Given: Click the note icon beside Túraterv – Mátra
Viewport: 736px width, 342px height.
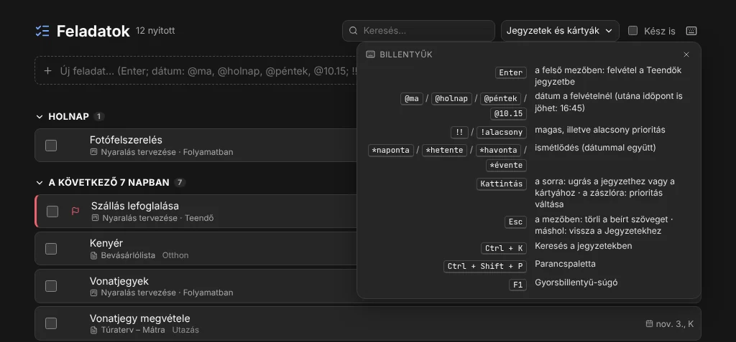Looking at the screenshot, I should [94, 330].
